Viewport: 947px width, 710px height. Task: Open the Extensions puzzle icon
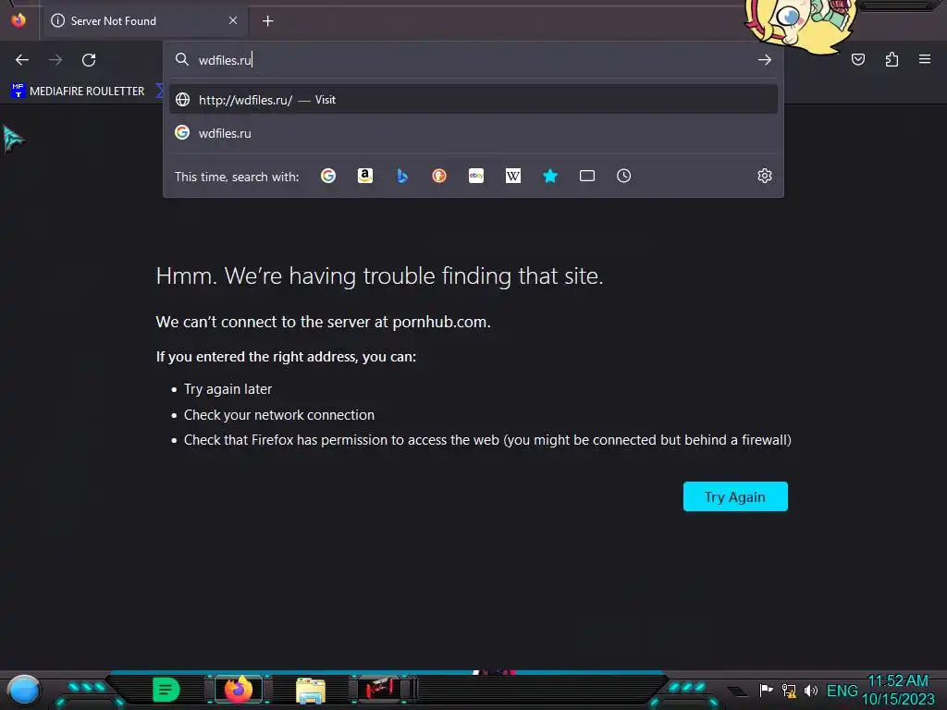pyautogui.click(x=892, y=59)
